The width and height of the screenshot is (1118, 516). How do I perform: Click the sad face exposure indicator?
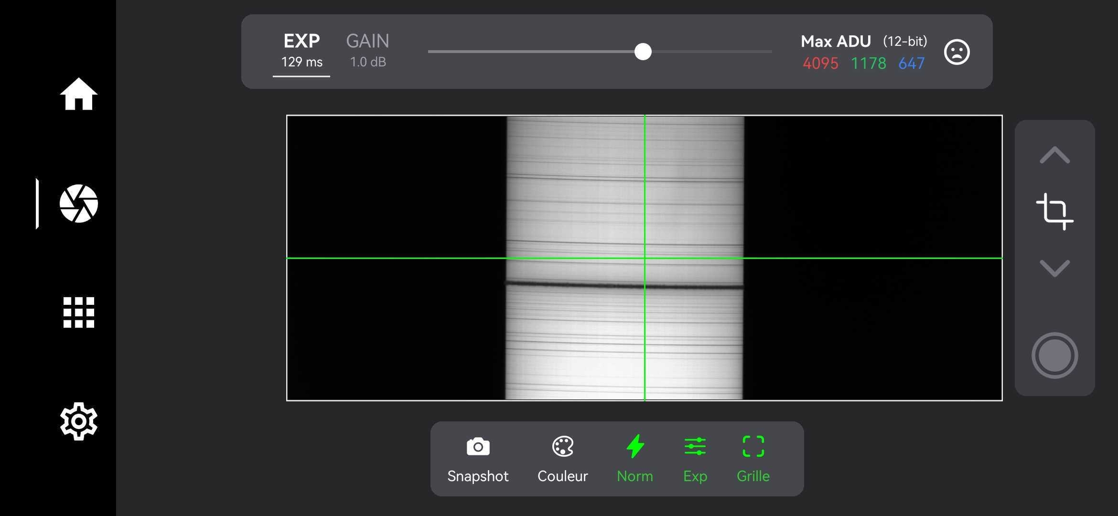click(956, 52)
